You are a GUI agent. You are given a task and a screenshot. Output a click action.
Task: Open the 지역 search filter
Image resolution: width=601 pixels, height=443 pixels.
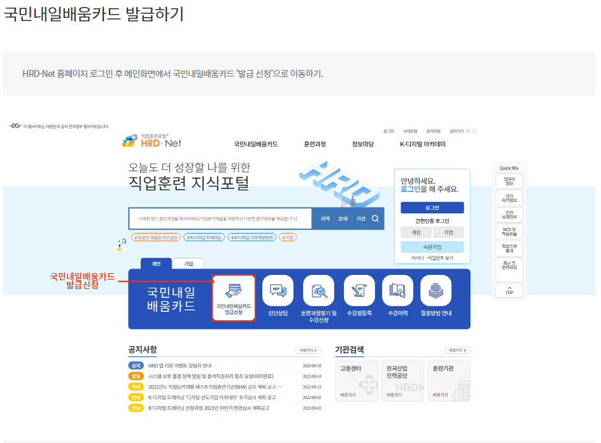(325, 218)
